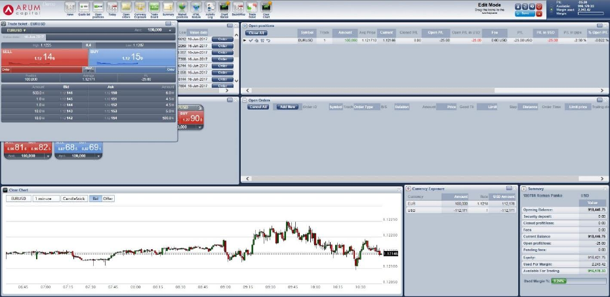Sort positions by the Current column header

pyautogui.click(x=386, y=33)
